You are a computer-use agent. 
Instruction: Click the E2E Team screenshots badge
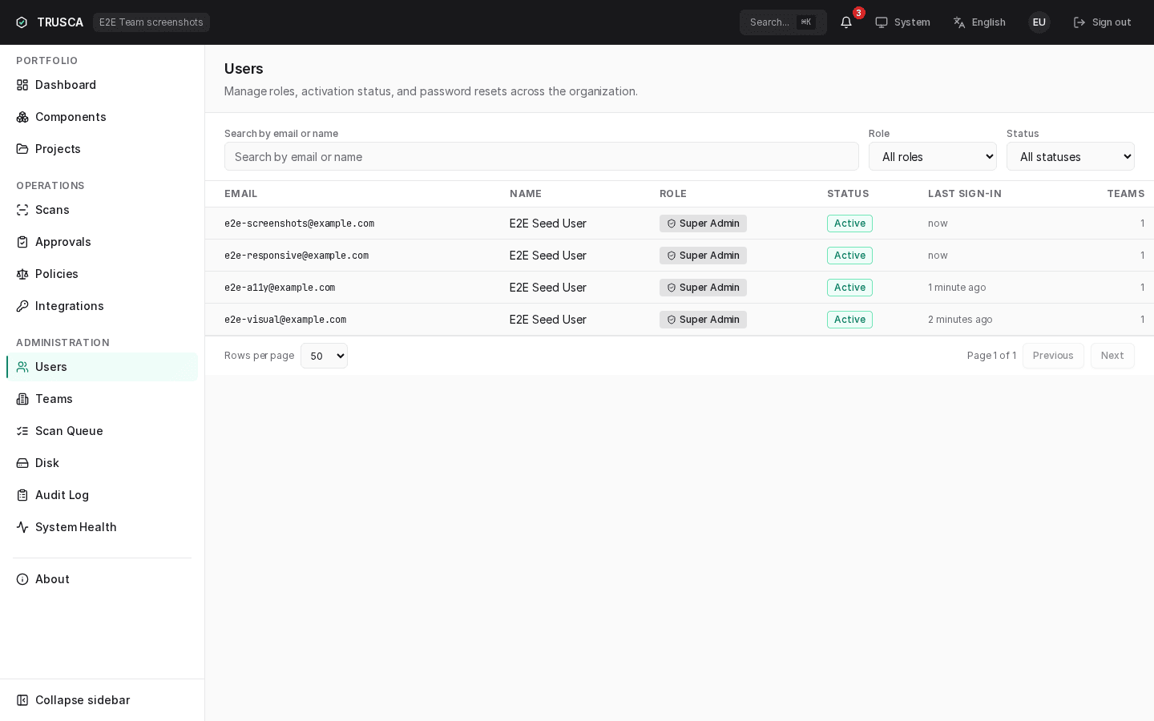pos(151,22)
